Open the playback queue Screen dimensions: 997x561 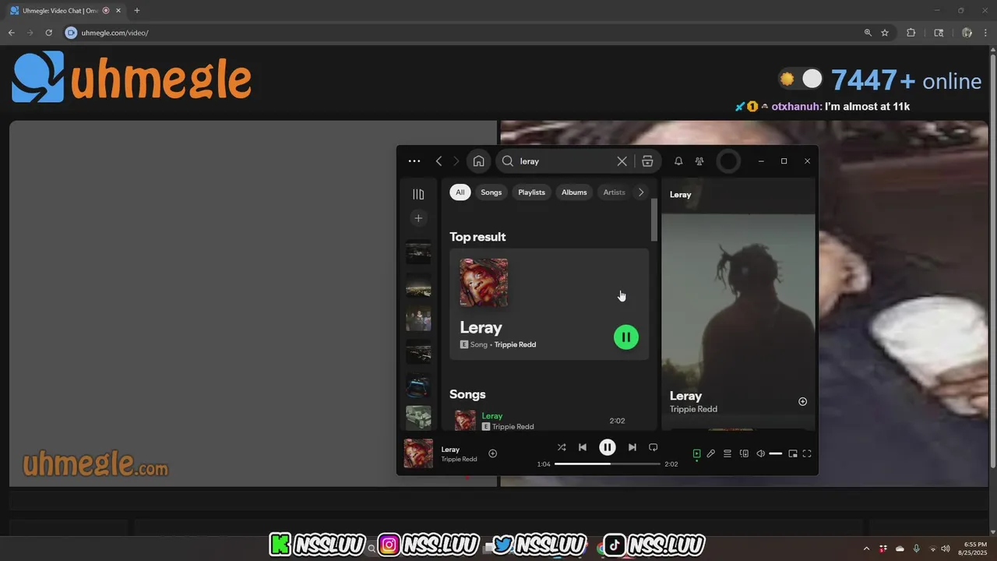(x=727, y=453)
